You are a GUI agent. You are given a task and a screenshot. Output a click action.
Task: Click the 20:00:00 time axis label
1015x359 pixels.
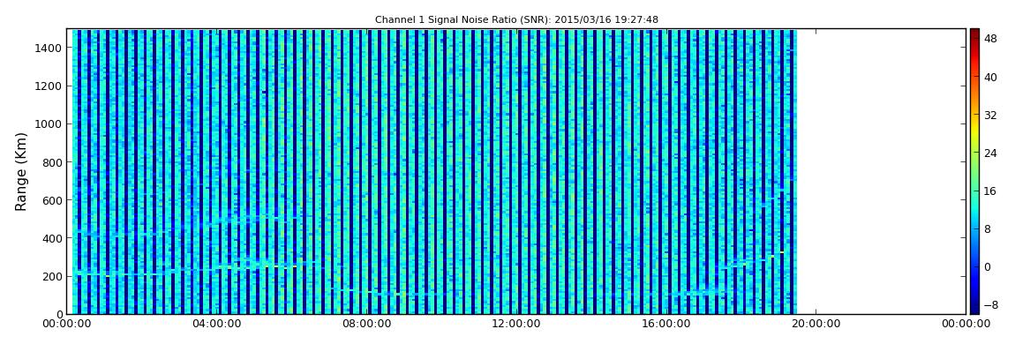pos(815,324)
